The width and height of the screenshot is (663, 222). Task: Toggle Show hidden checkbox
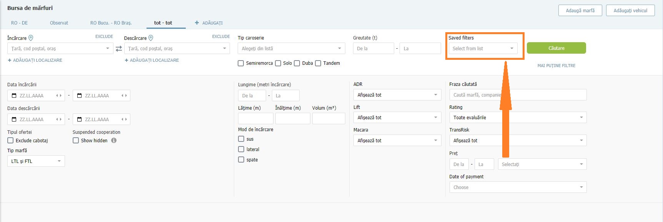point(76,140)
